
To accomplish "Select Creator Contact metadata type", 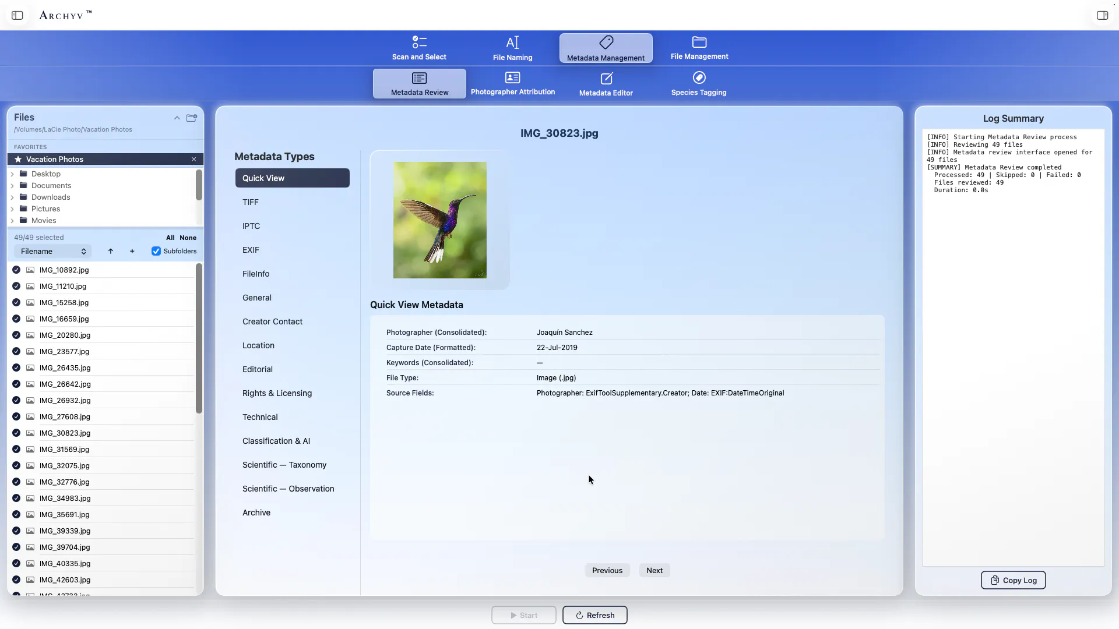I will (293, 321).
